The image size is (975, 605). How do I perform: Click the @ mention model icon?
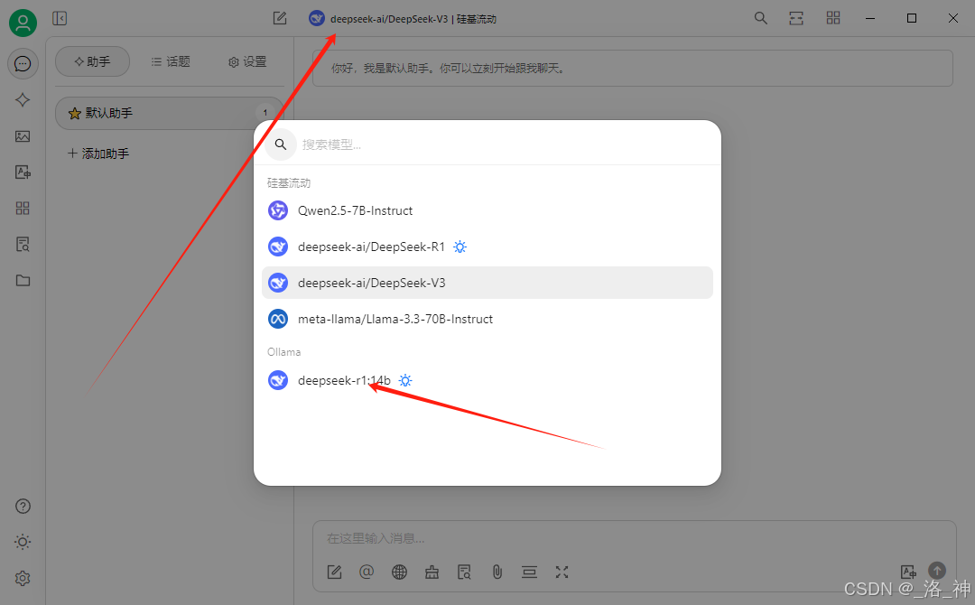point(367,572)
